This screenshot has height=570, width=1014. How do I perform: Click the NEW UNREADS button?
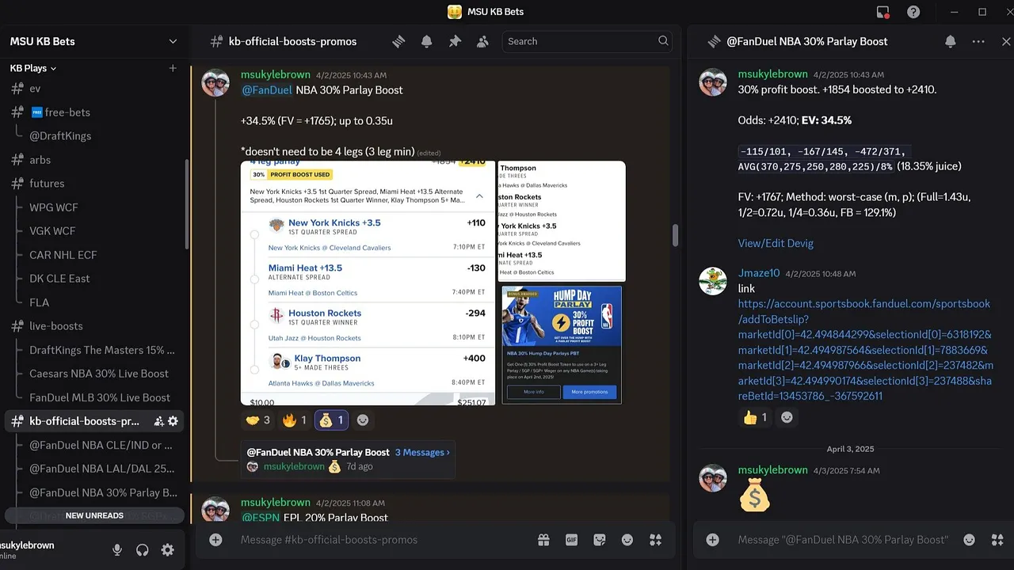pyautogui.click(x=94, y=515)
